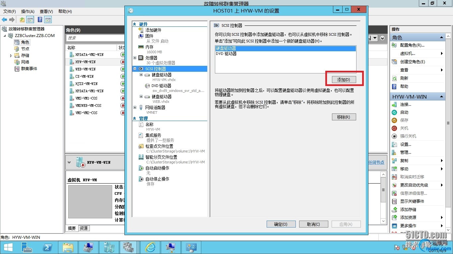Click the 移除(R) button

pyautogui.click(x=344, y=117)
